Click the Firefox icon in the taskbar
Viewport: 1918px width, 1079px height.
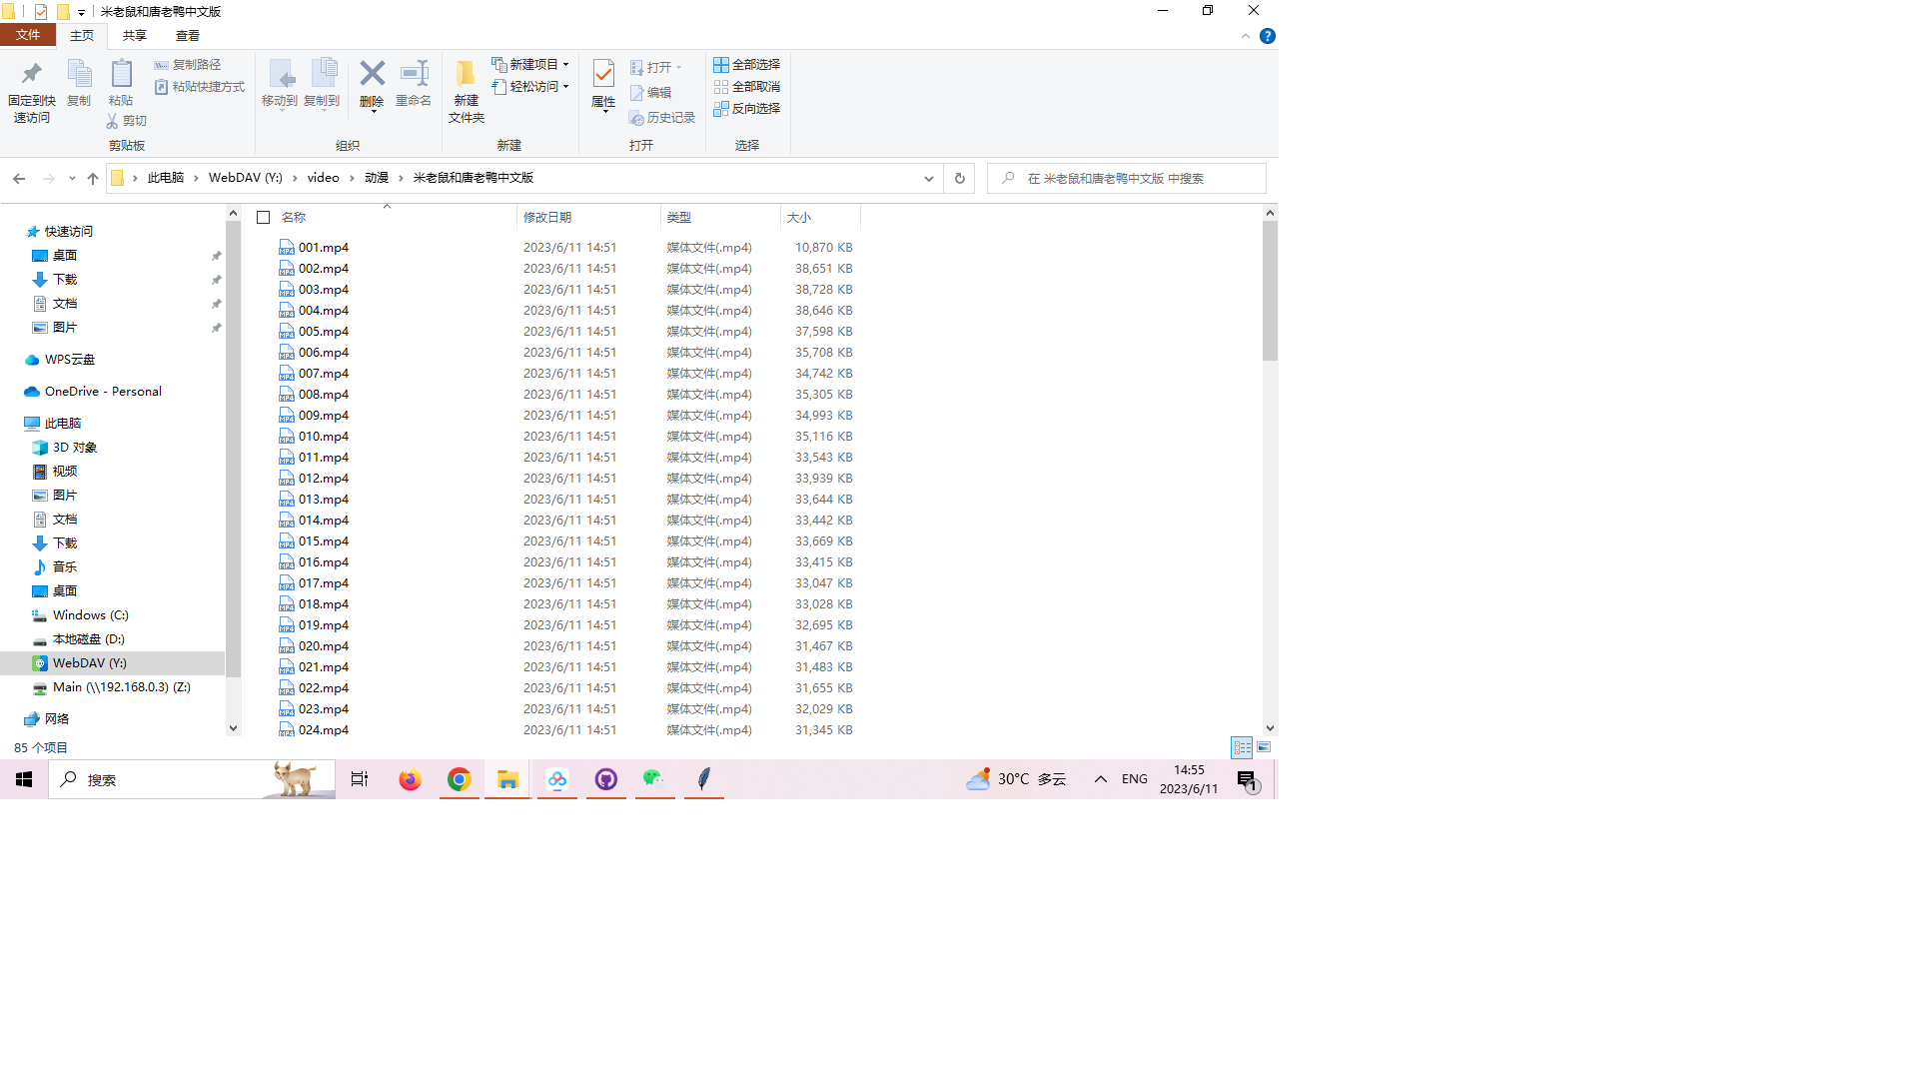coord(410,779)
